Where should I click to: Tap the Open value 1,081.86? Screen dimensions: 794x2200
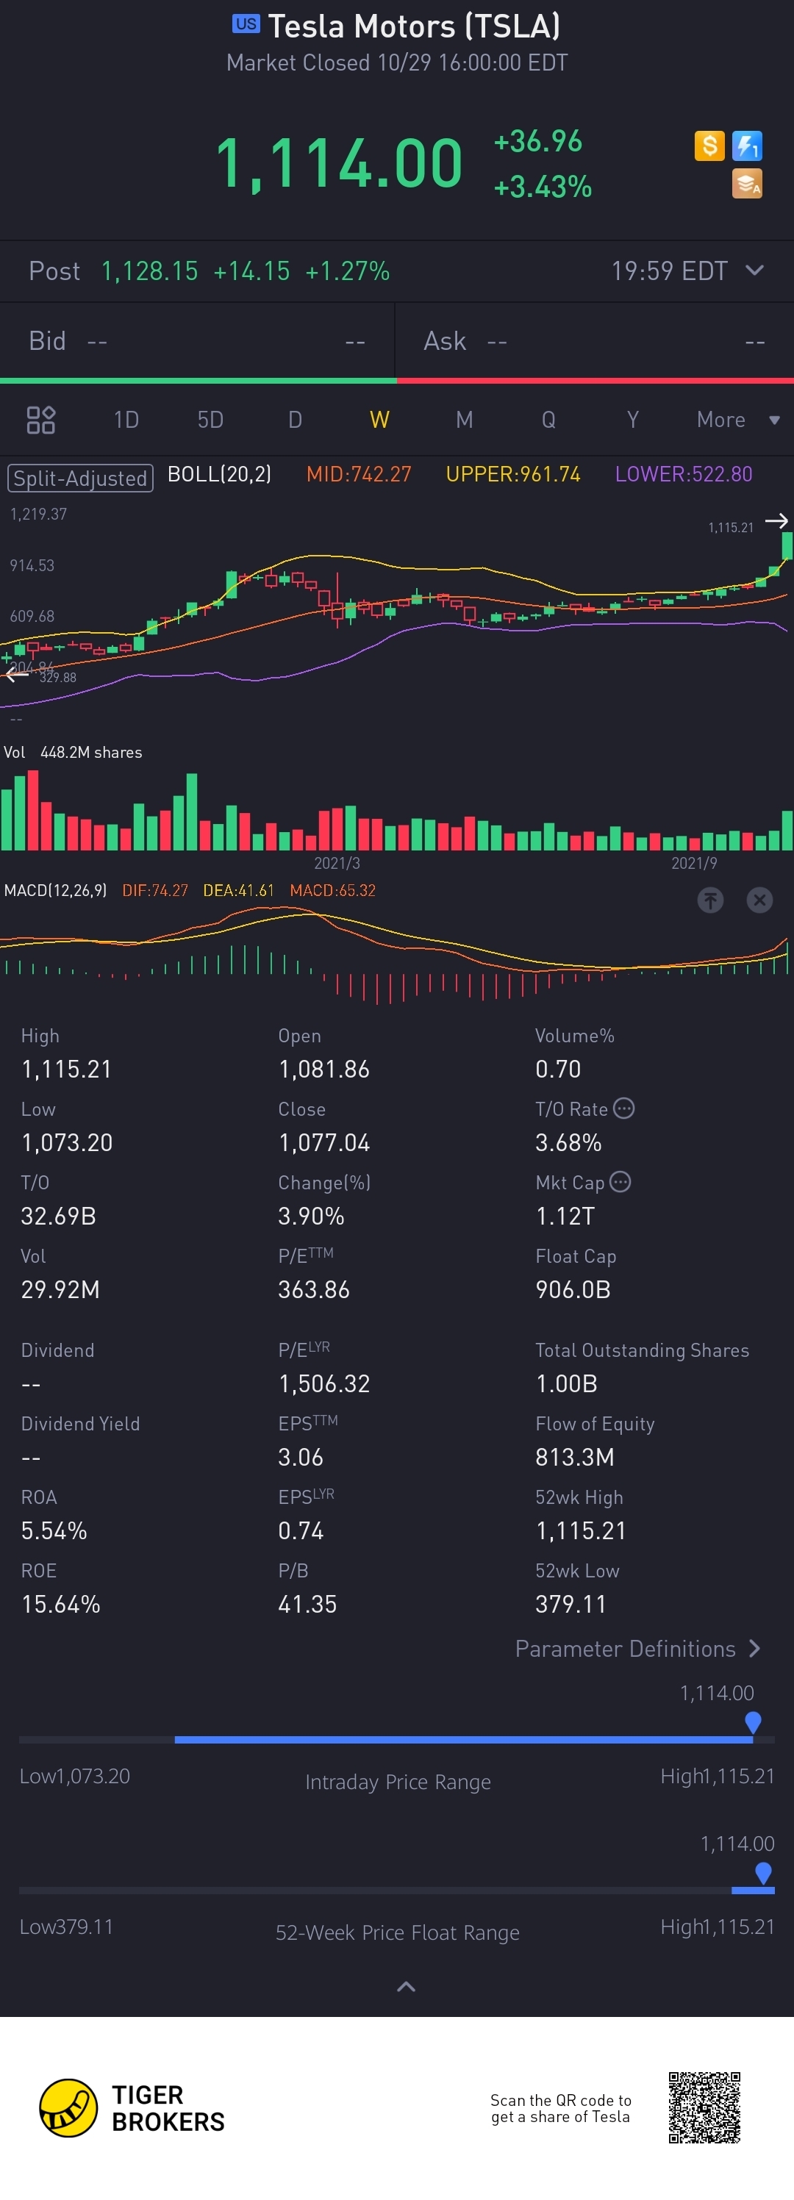[323, 1069]
